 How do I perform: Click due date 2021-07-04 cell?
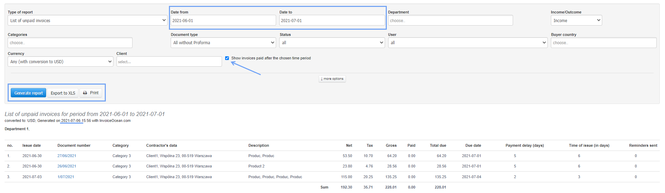471,177
